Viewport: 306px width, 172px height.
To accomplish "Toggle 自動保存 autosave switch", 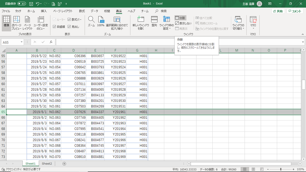I will click(x=21, y=4).
